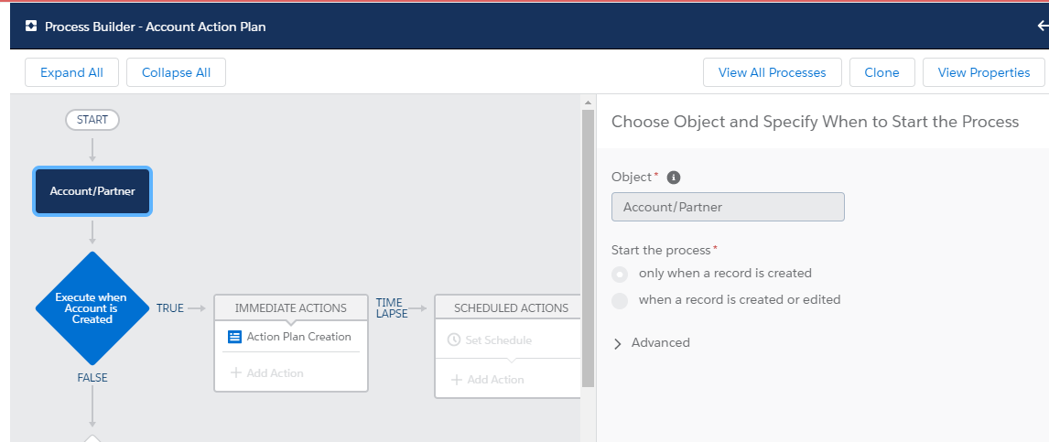Select 'when a record is created or edited'
Image resolution: width=1049 pixels, height=442 pixels.
(621, 300)
